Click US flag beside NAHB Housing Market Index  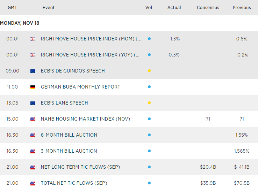coord(33,119)
